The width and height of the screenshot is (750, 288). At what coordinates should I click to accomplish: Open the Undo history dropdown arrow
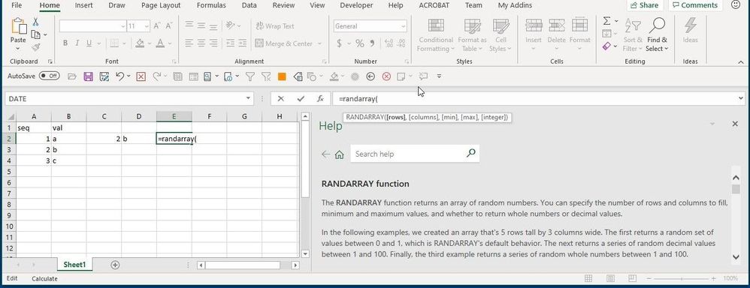click(x=129, y=76)
